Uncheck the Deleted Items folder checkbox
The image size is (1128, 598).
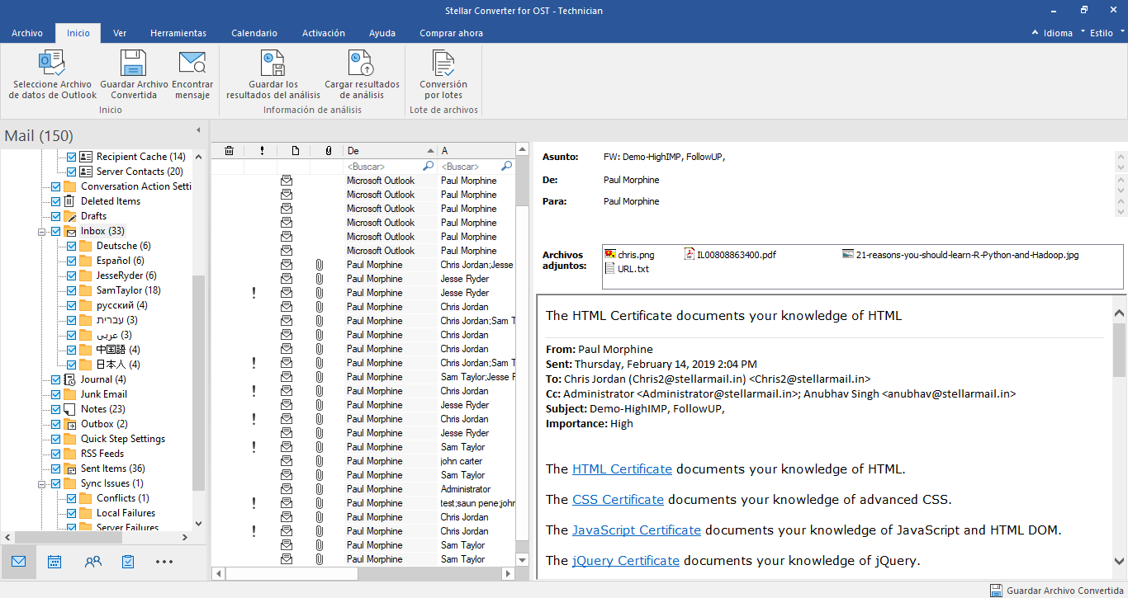tap(55, 201)
